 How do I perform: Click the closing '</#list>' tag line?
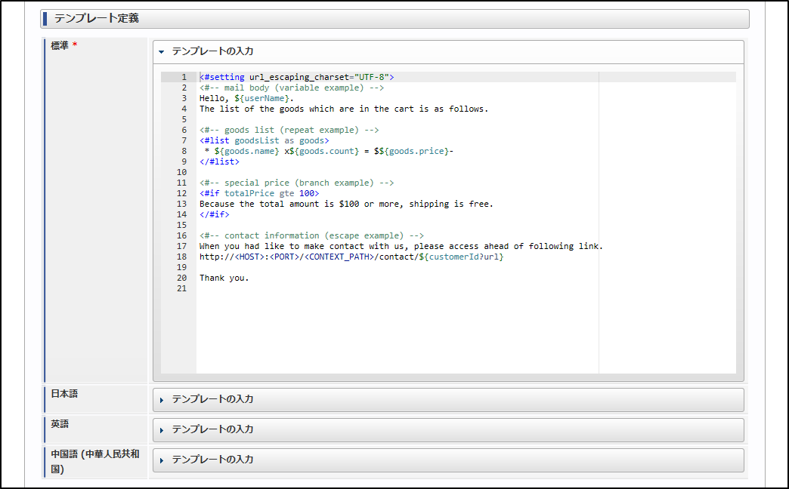click(x=219, y=161)
